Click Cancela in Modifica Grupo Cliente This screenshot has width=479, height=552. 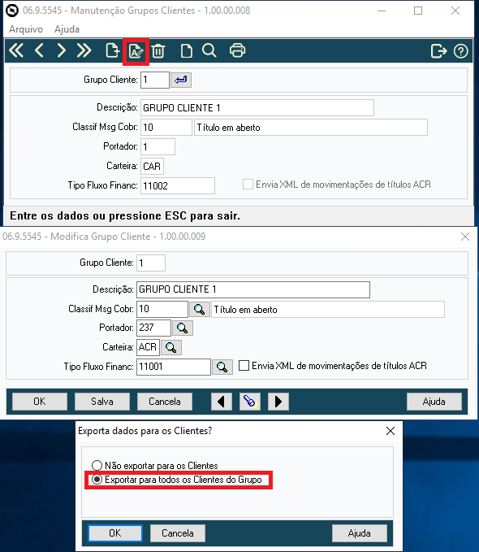click(165, 402)
